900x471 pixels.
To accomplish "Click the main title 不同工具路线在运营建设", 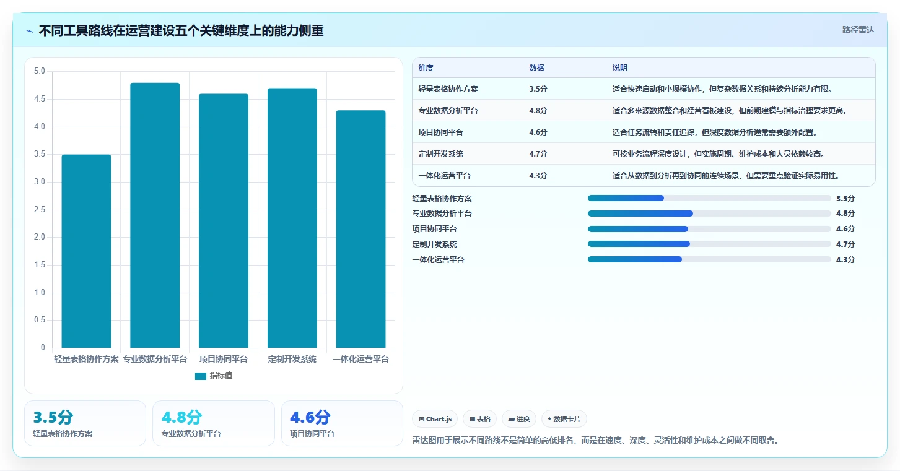I will click(x=181, y=31).
